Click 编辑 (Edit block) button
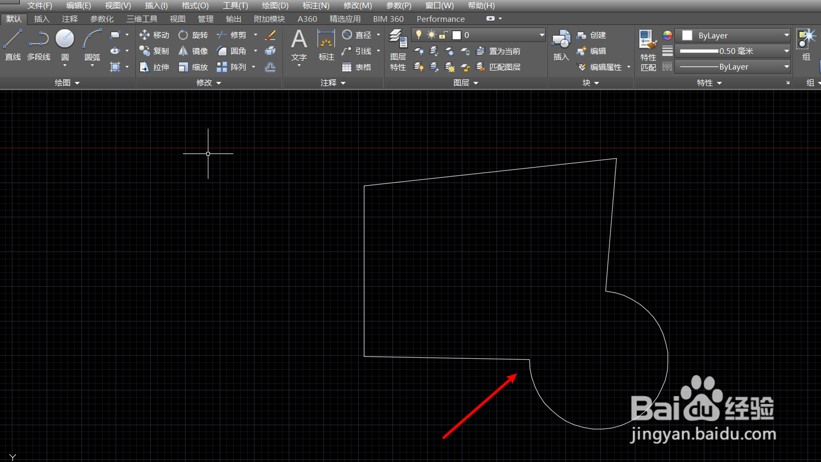The width and height of the screenshot is (821, 462). point(591,51)
